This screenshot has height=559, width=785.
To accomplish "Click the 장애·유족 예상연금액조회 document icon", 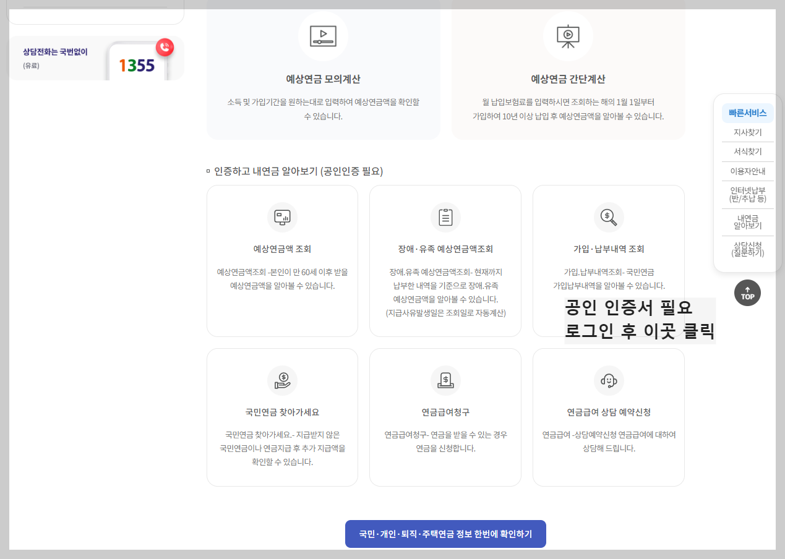I will [445, 217].
